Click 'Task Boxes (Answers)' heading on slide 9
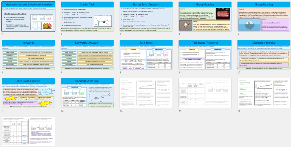The image size is (291, 147). pyautogui.click(x=205, y=43)
